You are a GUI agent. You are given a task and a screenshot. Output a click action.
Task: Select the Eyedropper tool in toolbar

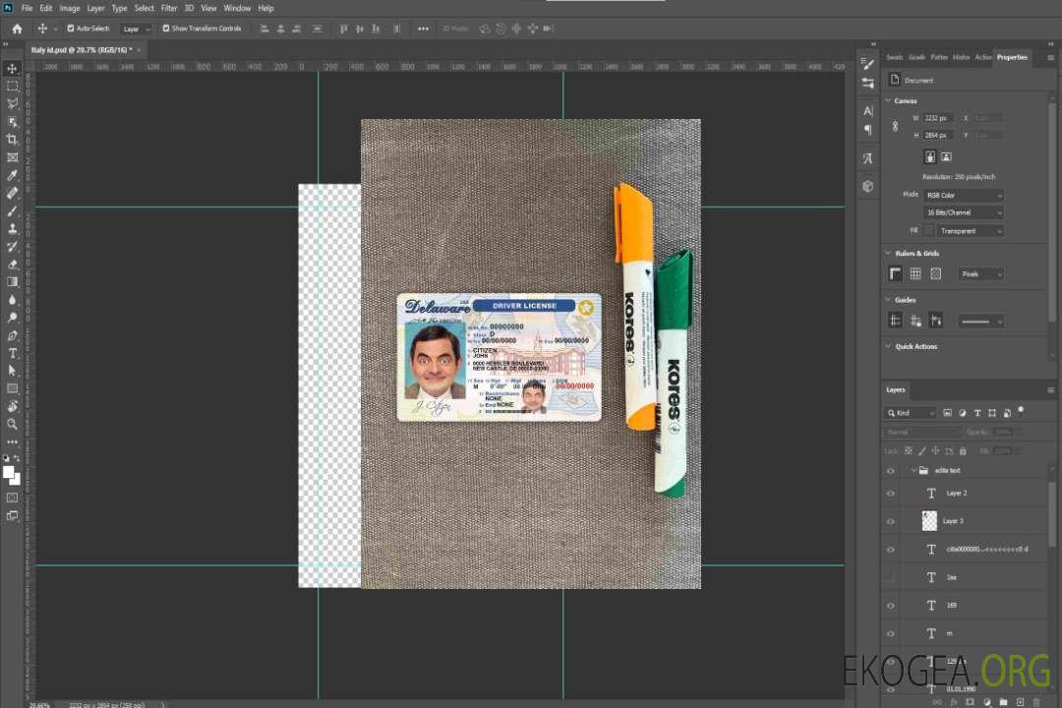pyautogui.click(x=13, y=175)
